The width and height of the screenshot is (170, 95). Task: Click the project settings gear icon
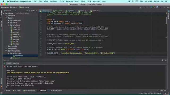click(33, 11)
